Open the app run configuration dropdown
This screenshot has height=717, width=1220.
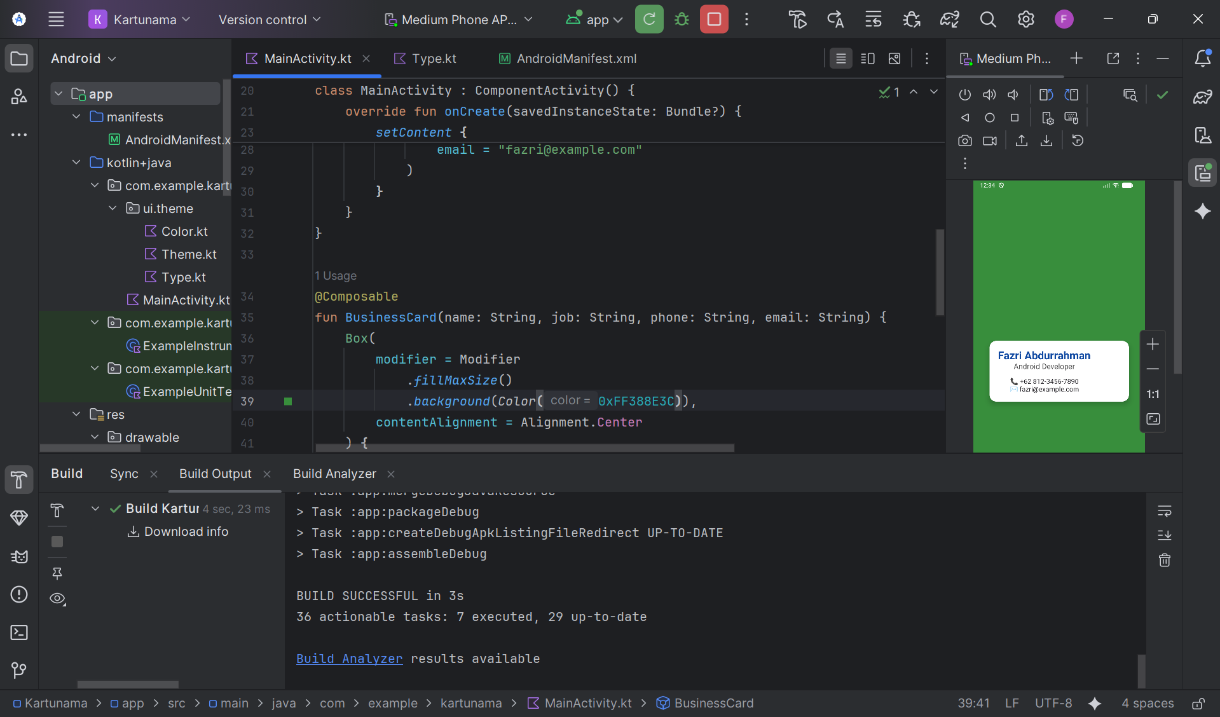[x=594, y=20]
